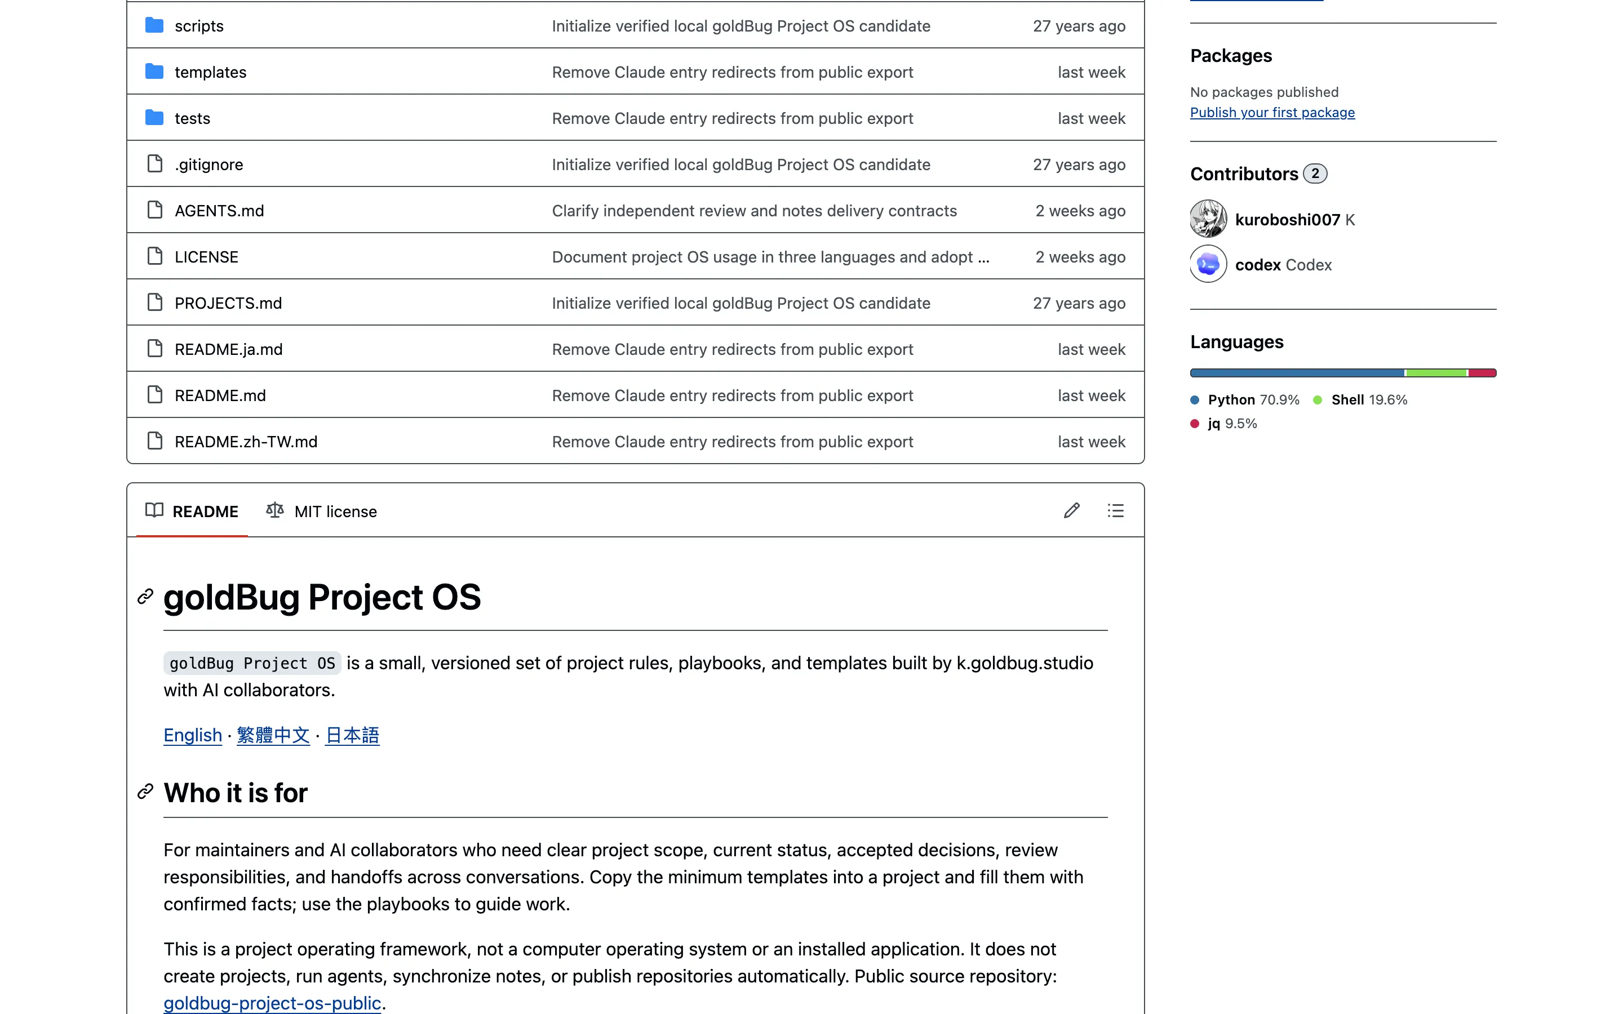Click the anchor link icon beside Who it is for
Viewport: 1623px width, 1014px height.
coord(145,792)
